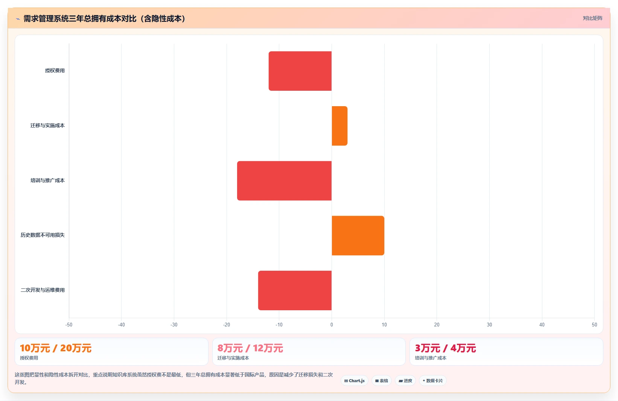The image size is (618, 401).
Task: Click the 进度 tag chip
Action: [405, 381]
